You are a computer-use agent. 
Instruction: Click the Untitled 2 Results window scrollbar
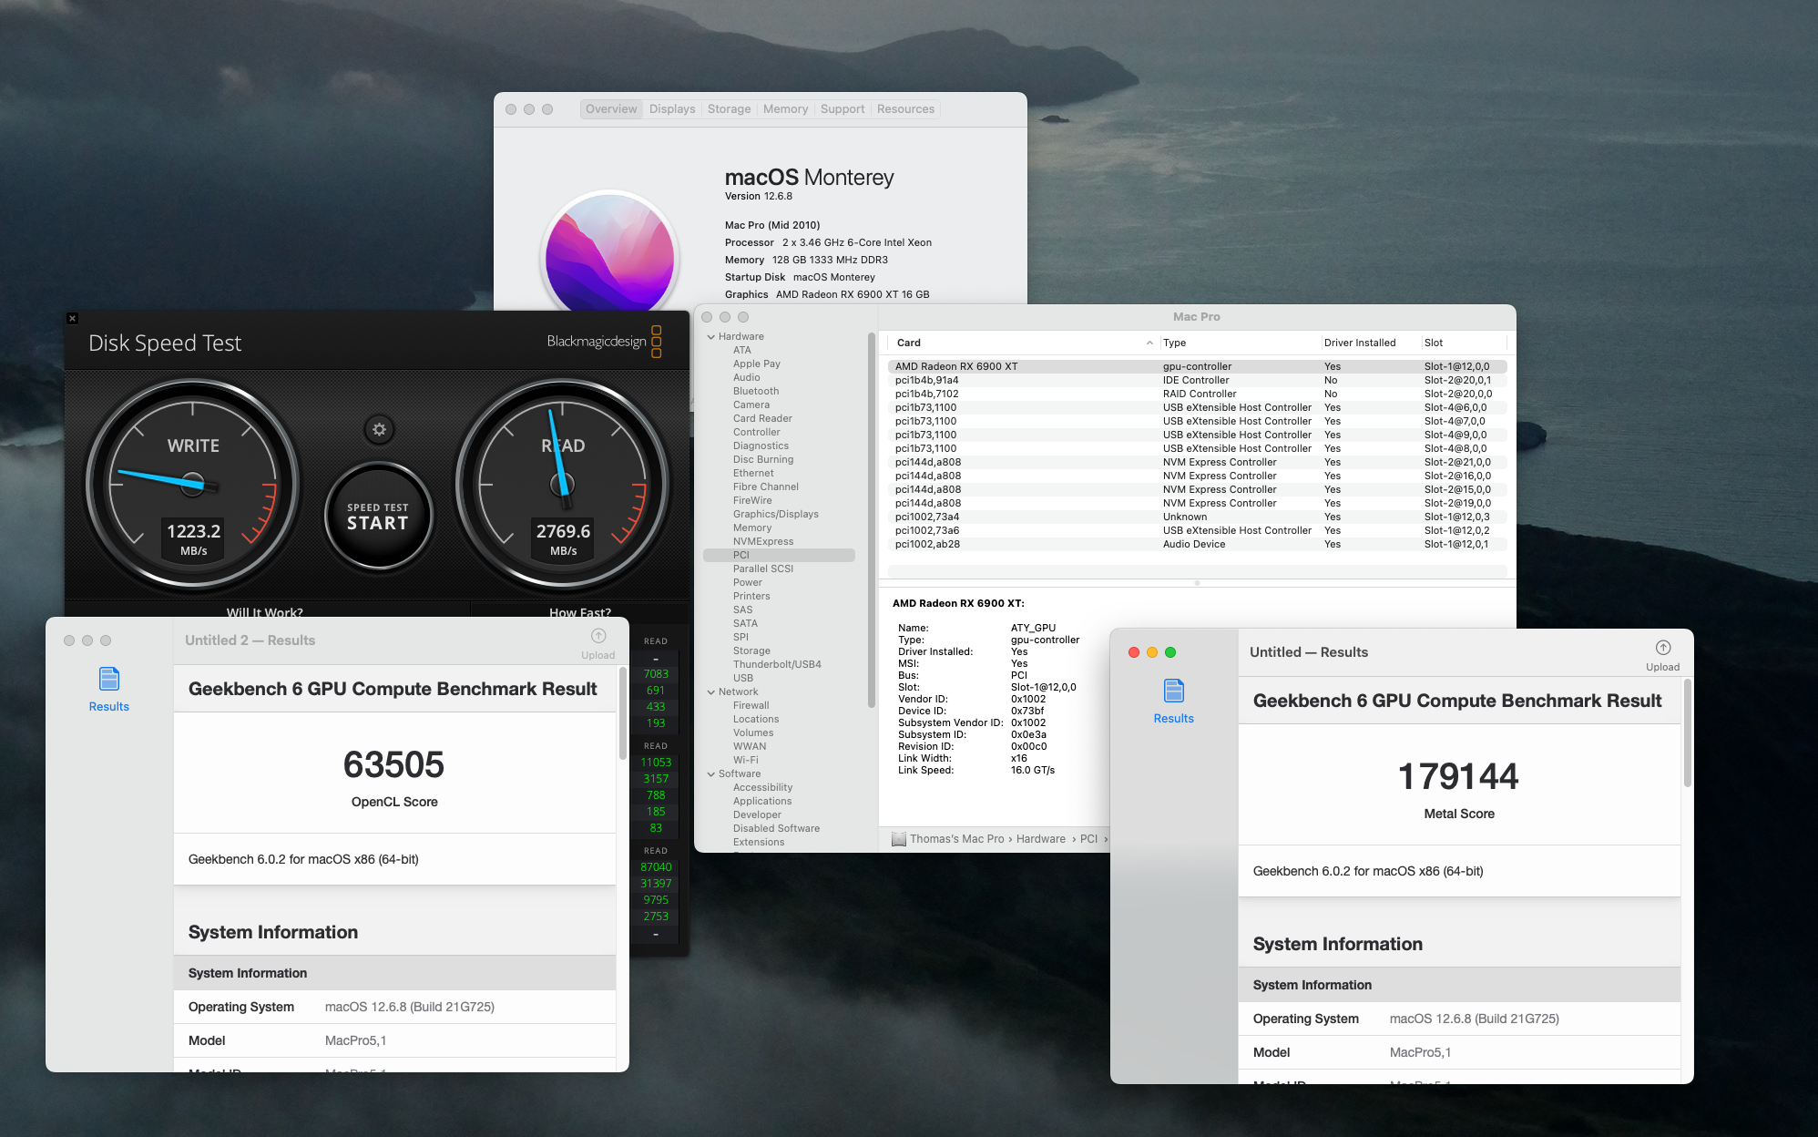(623, 712)
